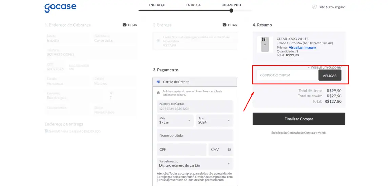This screenshot has height=187, width=388.
Task: Click the Gocase logo
Action: (60, 7)
